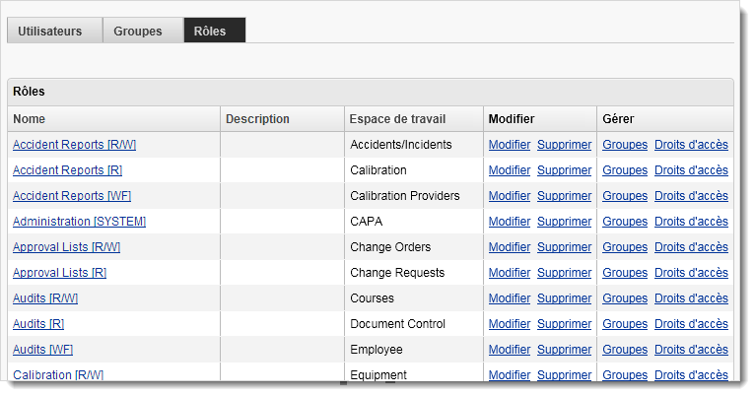Screen dimensions: 755x396
Task: Click Modifier for Approval Lists [R/W]
Action: click(x=510, y=247)
